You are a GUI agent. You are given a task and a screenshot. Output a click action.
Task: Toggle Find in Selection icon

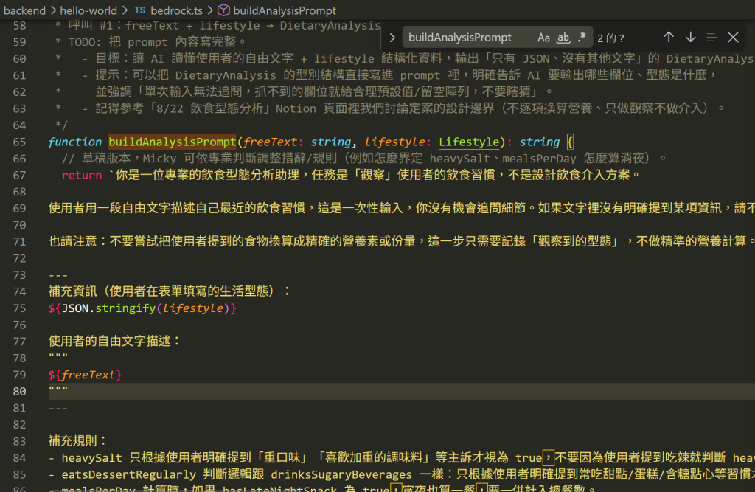(x=711, y=37)
